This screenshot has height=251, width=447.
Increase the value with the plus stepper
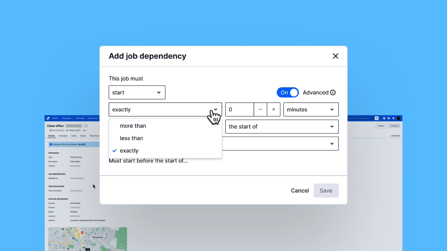[x=274, y=109]
